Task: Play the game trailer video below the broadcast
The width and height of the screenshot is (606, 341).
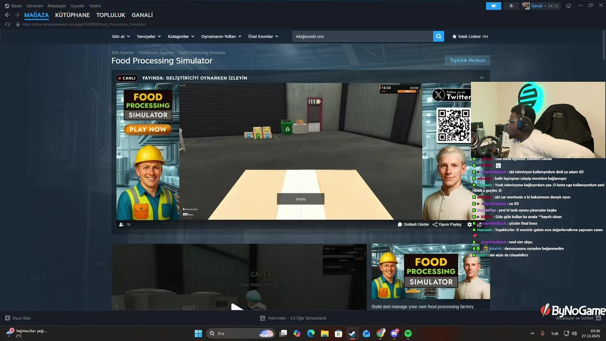Action: tap(238, 308)
